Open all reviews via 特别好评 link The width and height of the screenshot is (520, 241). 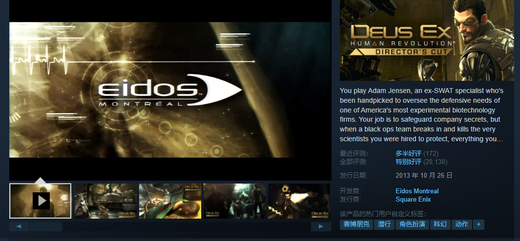(408, 162)
